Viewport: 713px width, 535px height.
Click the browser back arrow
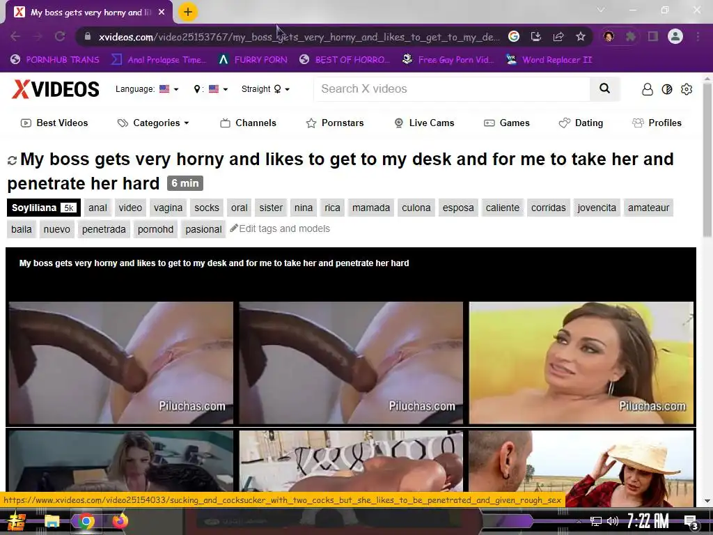coord(15,36)
